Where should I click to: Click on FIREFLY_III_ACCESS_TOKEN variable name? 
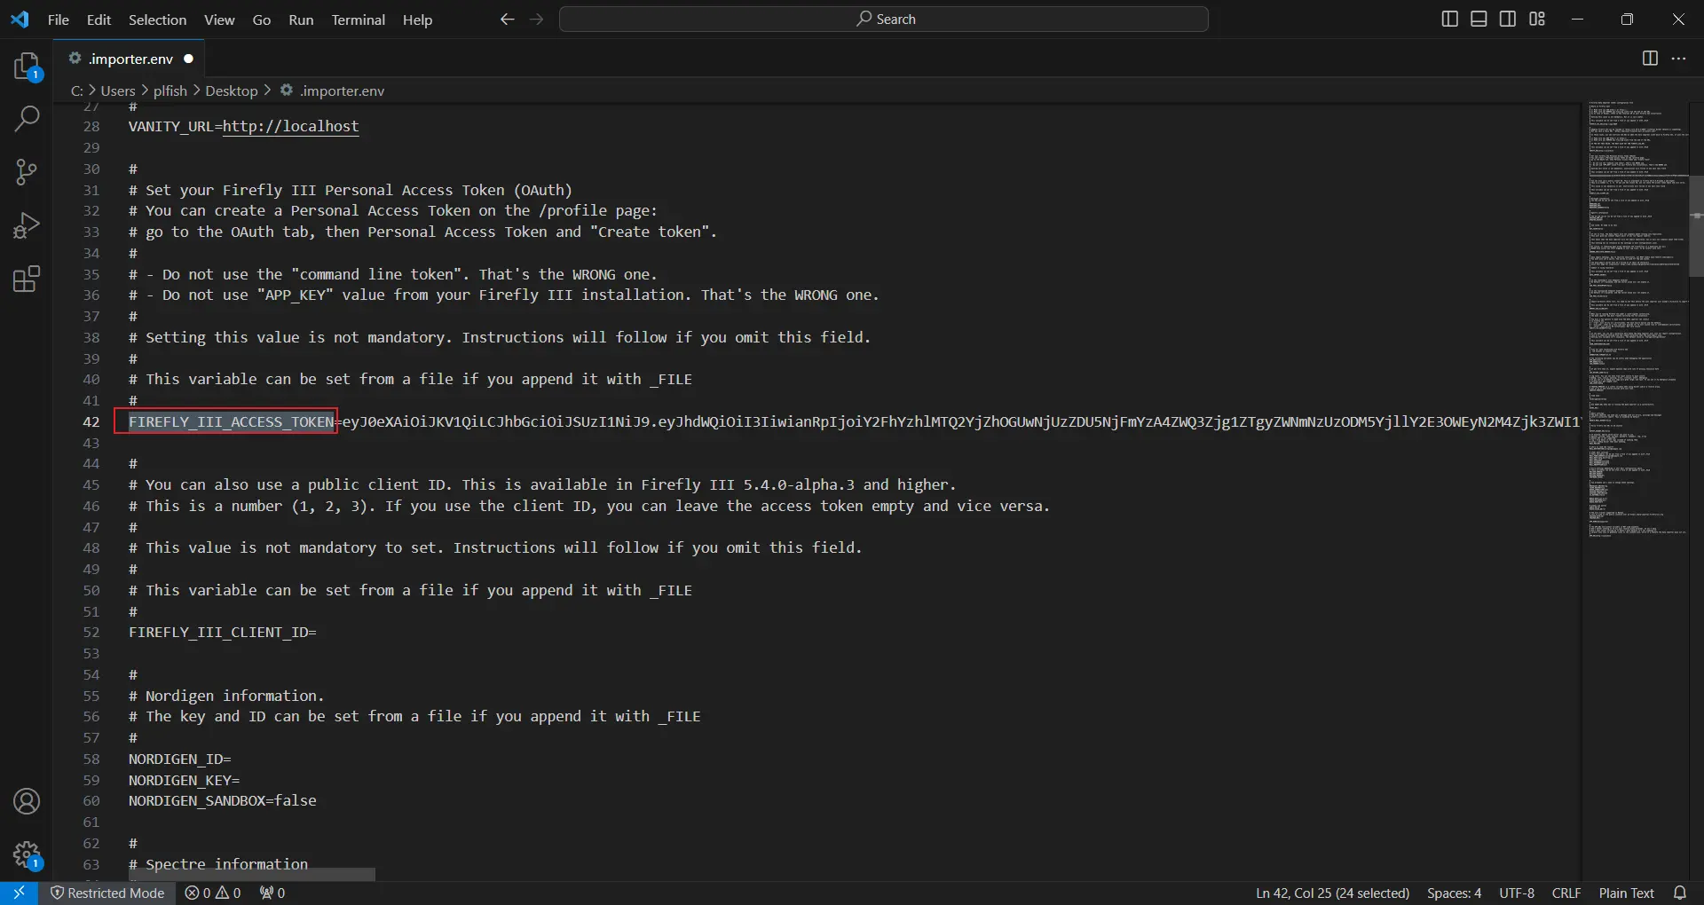click(x=231, y=421)
